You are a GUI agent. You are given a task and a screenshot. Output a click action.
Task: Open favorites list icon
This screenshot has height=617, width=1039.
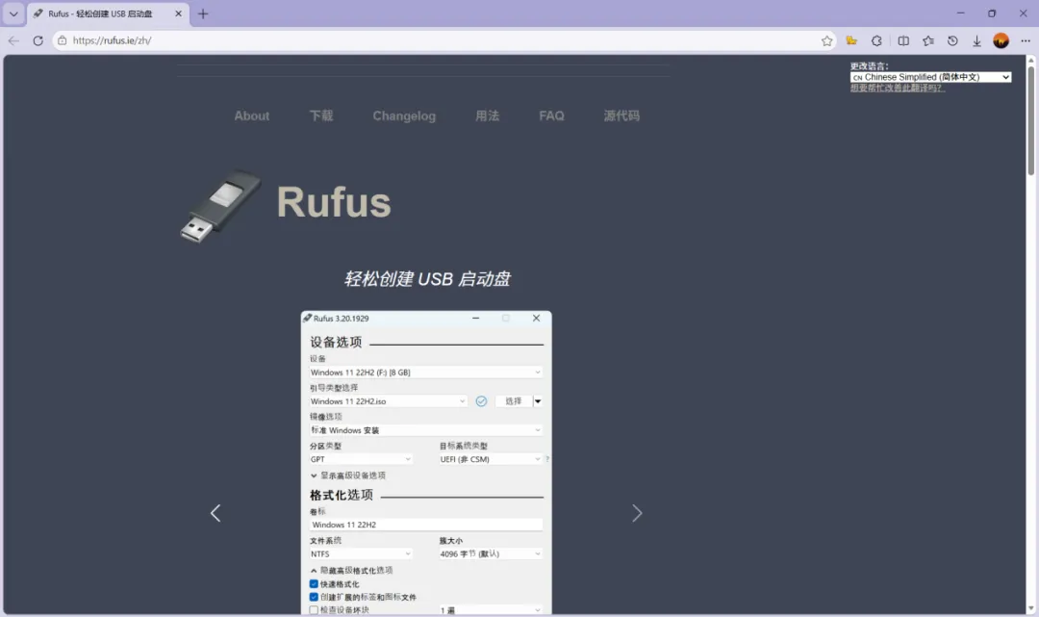(927, 40)
